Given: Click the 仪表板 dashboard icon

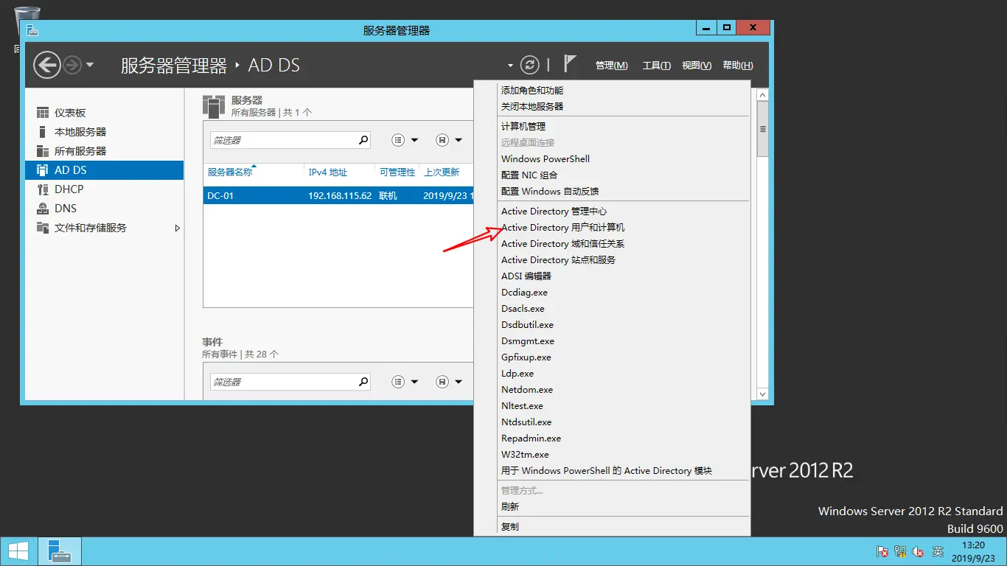Looking at the screenshot, I should 43,113.
